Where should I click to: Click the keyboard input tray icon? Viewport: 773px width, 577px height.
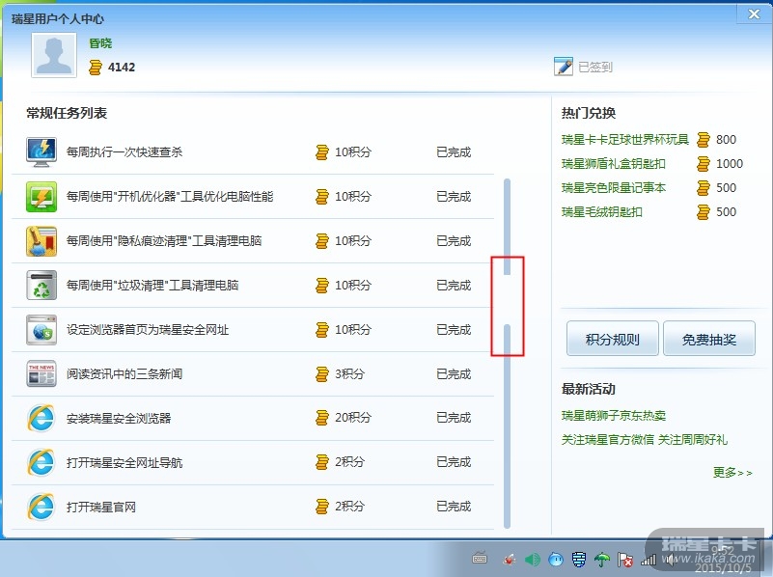coord(480,559)
